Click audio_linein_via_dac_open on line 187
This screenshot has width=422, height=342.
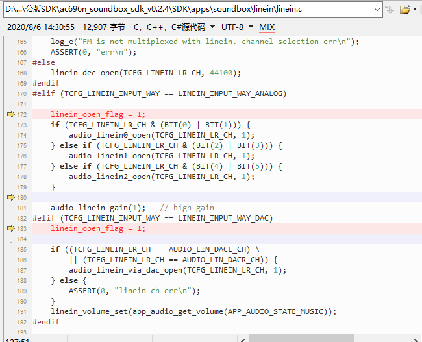click(126, 270)
